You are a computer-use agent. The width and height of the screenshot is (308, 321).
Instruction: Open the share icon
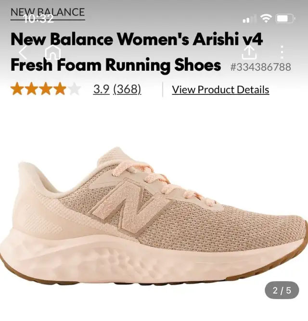click(x=249, y=52)
